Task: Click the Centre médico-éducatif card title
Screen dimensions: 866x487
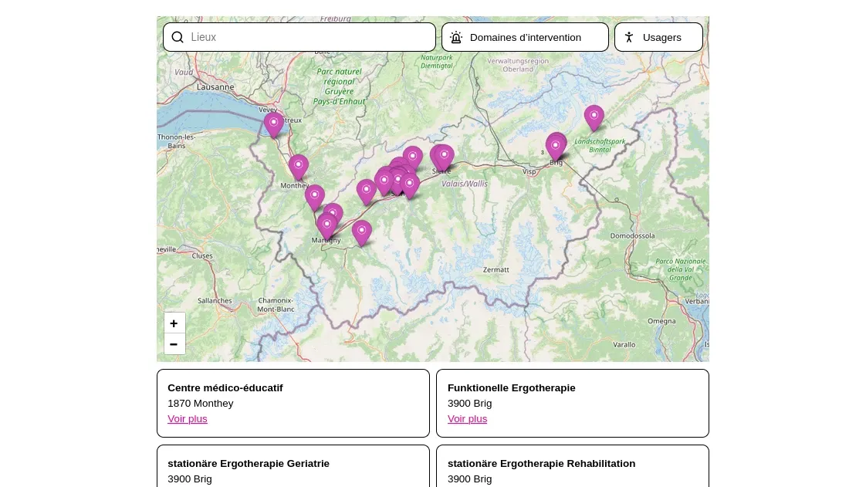Action: [x=225, y=387]
